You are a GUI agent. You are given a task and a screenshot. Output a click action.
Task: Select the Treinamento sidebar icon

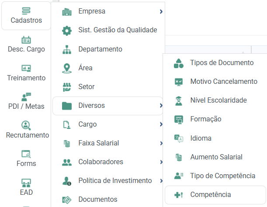(26, 69)
